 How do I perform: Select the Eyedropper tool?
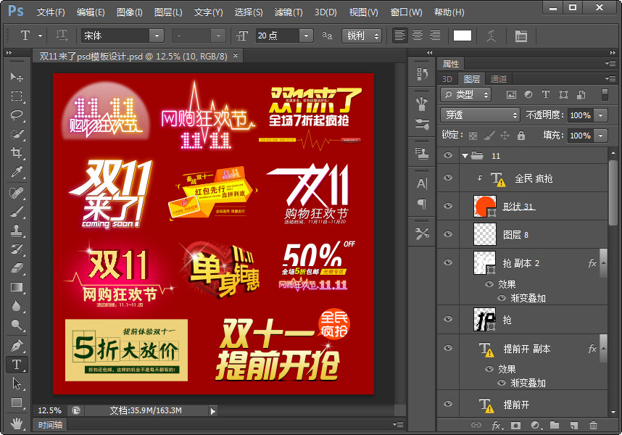(x=17, y=171)
